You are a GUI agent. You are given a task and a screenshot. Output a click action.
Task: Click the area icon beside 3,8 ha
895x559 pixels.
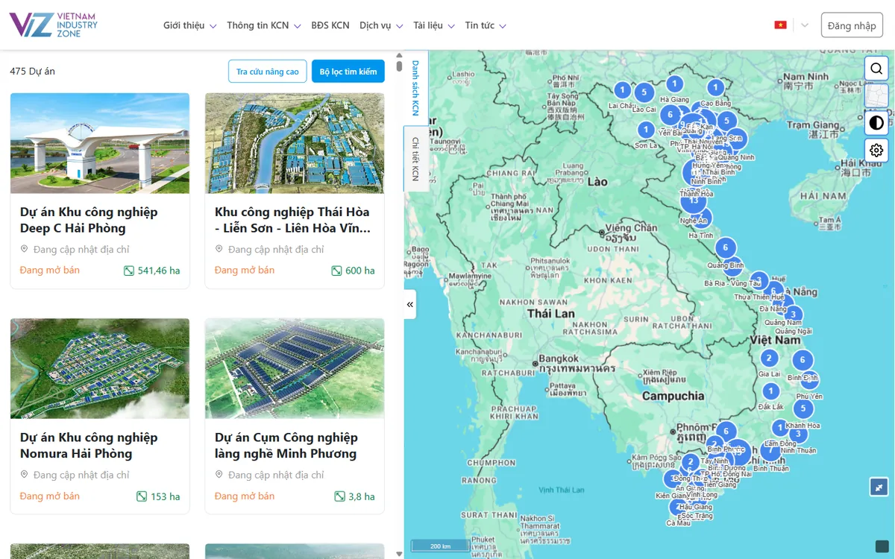point(339,496)
